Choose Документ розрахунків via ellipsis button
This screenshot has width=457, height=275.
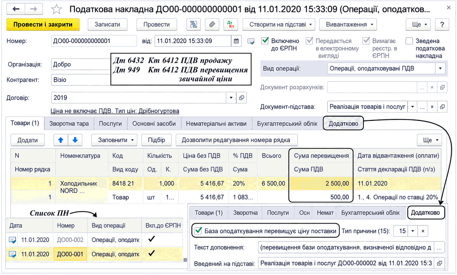[x=422, y=87]
